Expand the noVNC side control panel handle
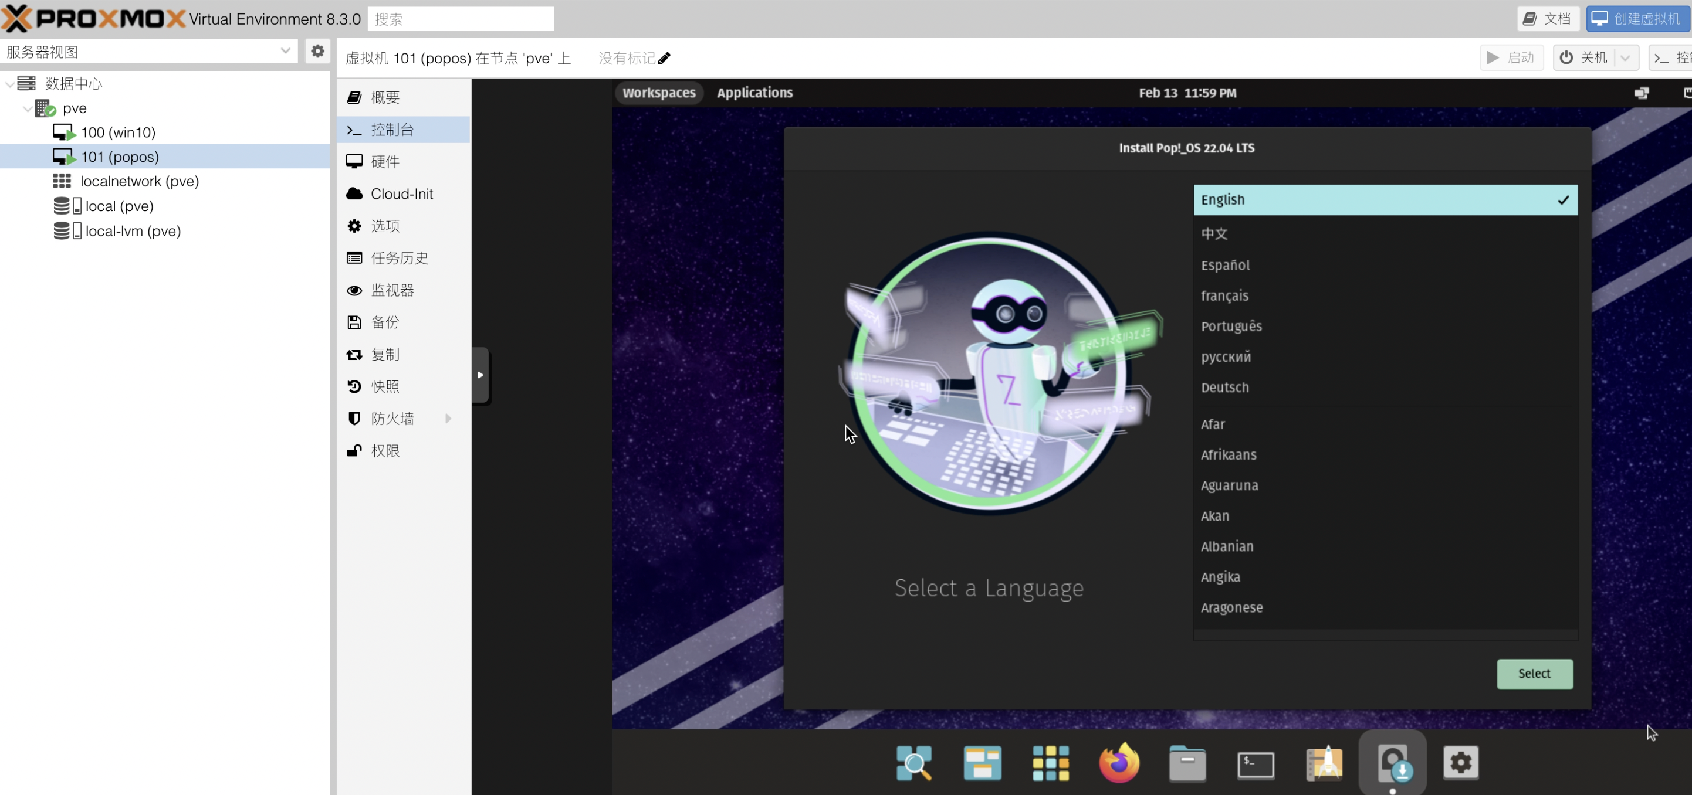Screen dimensions: 1692x795 (480, 375)
